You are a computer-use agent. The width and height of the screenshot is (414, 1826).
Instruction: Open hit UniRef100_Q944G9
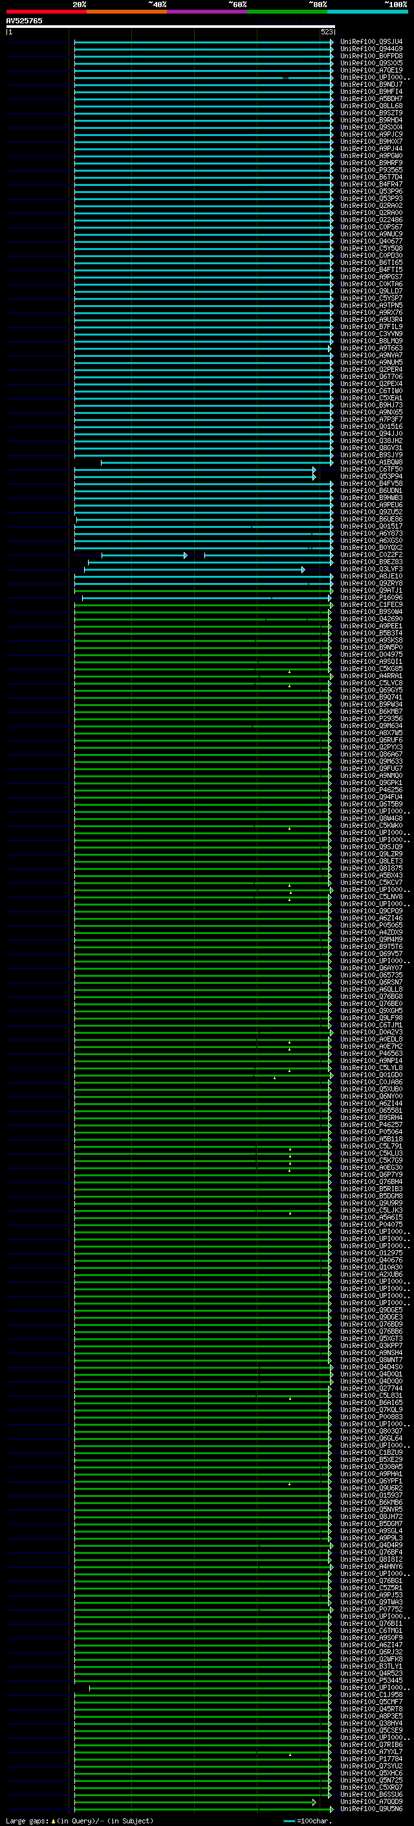tap(371, 49)
